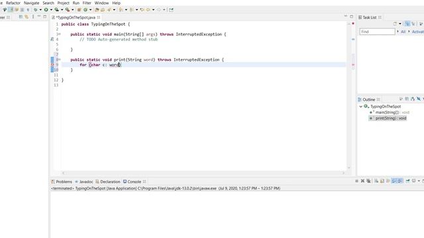
Task: Click the Open Task icon in toolbar
Action: (x=103, y=10)
